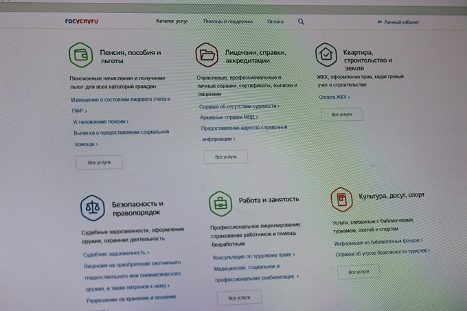Select text Услуги, связанные с библиотеками

[373, 225]
